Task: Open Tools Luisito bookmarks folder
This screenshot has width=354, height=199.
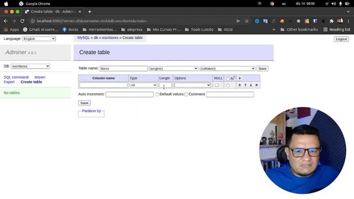Action: [199, 29]
